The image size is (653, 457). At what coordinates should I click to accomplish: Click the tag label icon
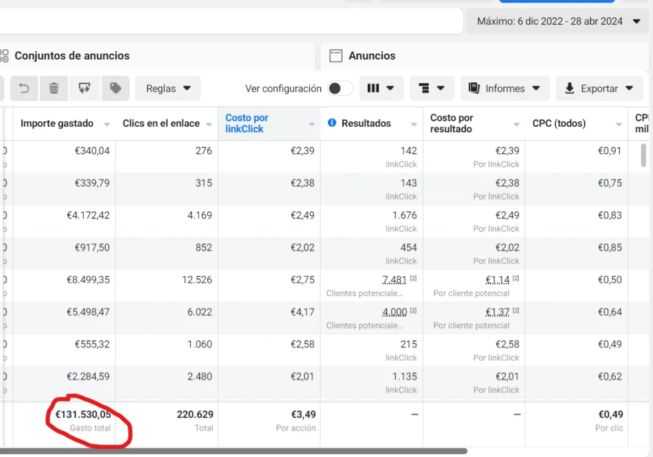tap(115, 88)
